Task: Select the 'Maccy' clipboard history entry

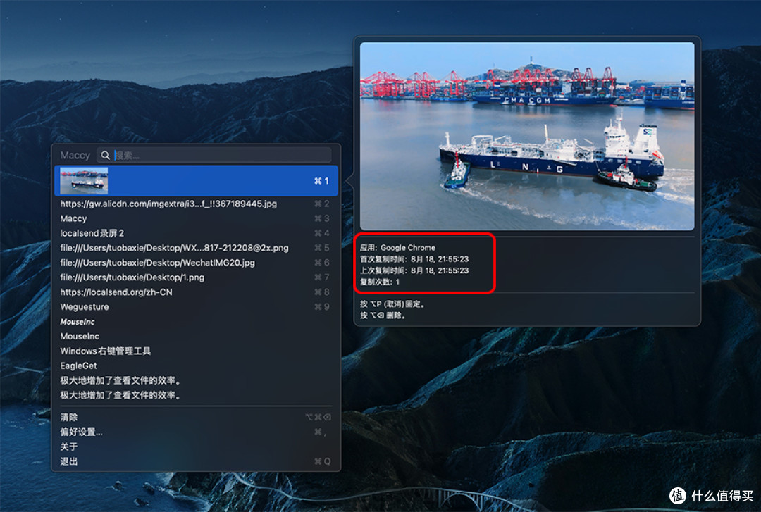Action: pos(196,218)
